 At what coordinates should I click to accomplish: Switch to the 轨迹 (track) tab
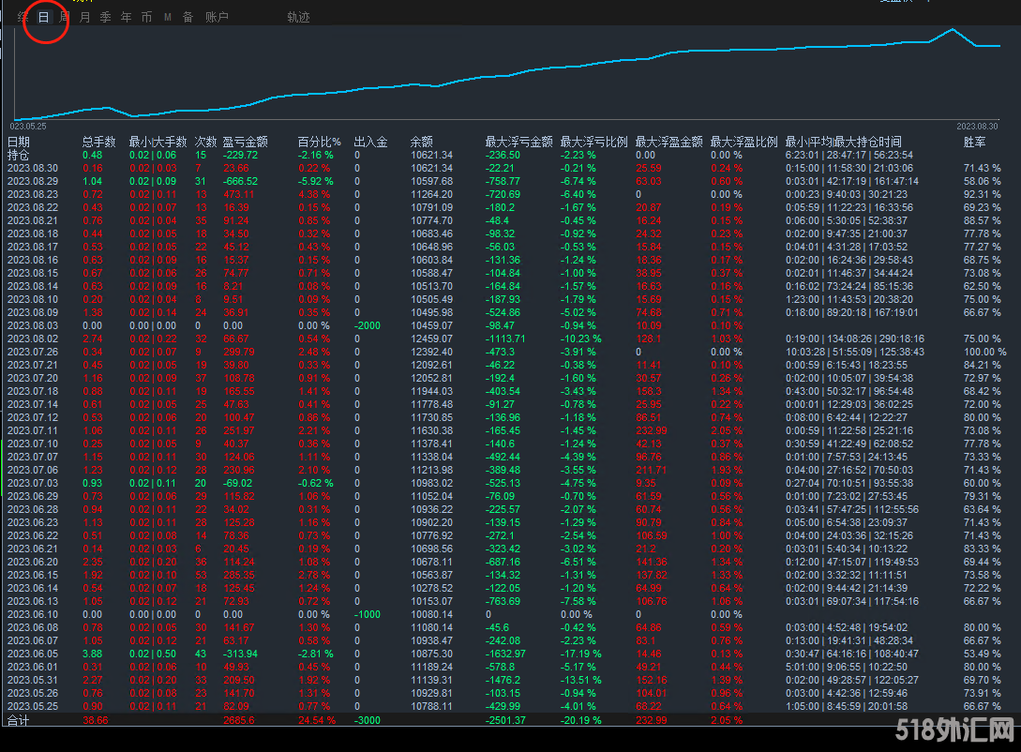(298, 17)
